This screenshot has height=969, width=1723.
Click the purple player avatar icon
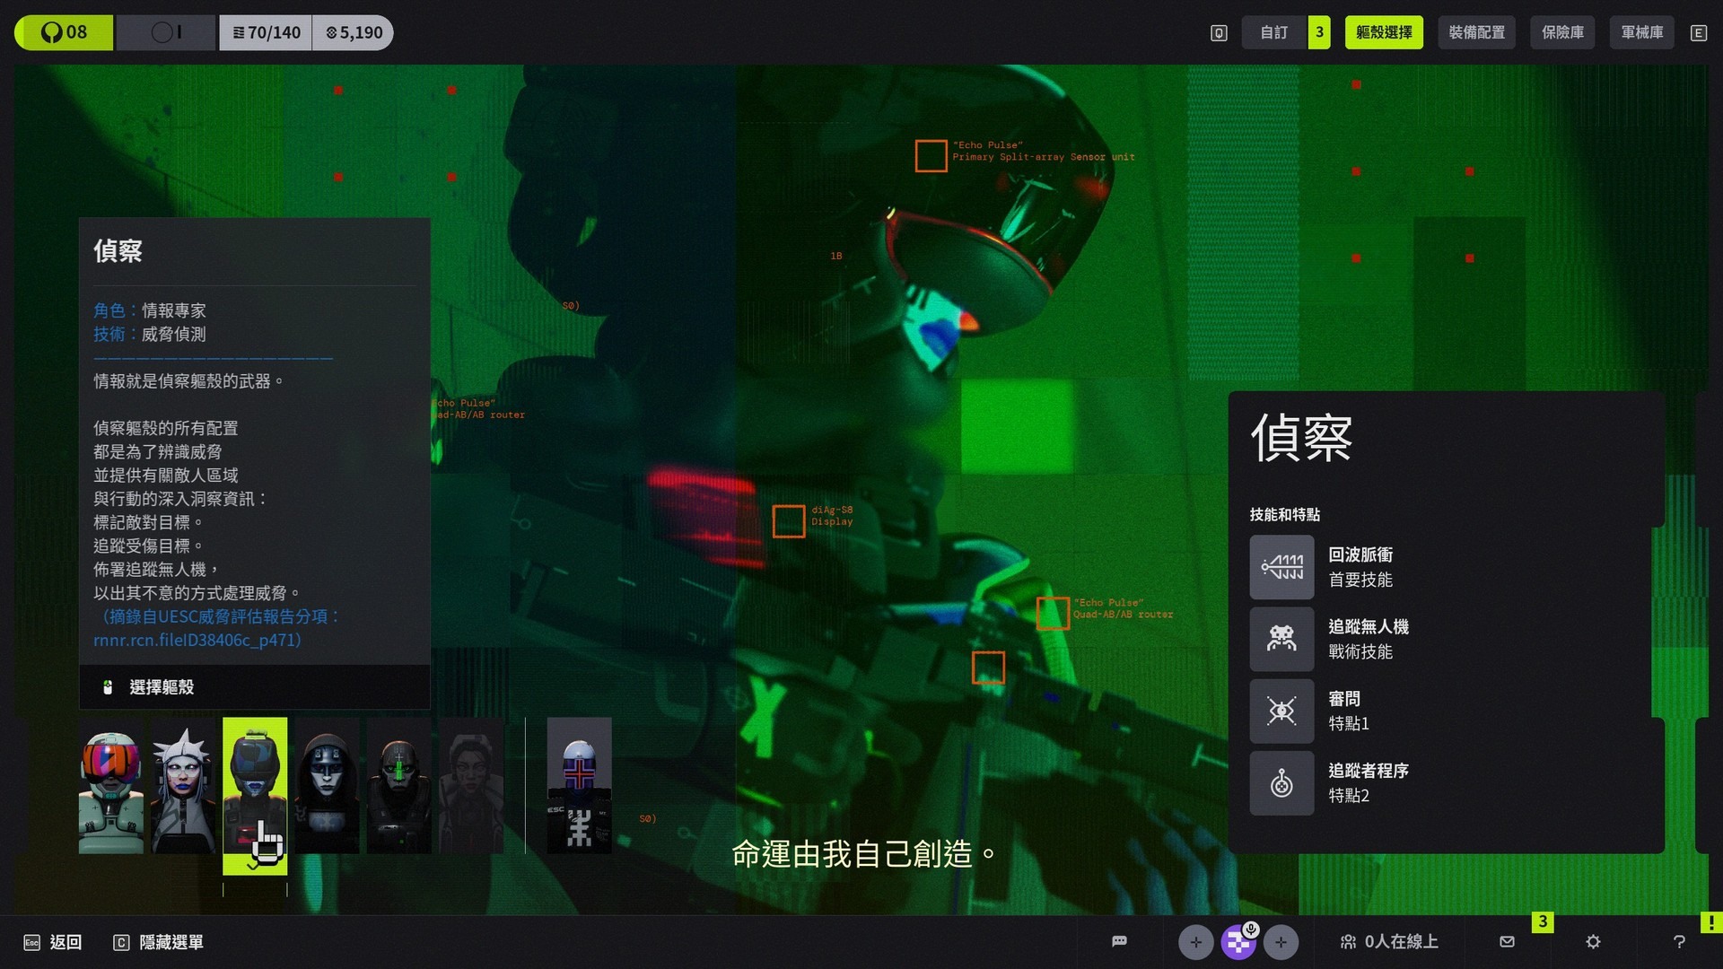pos(1238,941)
